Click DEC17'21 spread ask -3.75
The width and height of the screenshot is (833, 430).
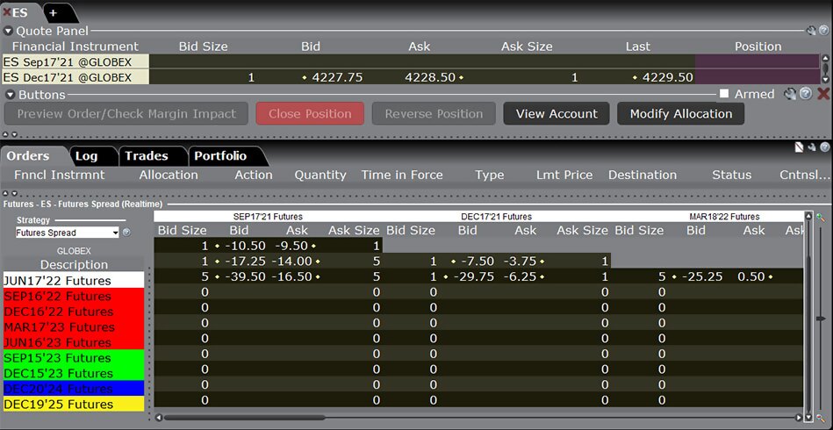tap(521, 262)
